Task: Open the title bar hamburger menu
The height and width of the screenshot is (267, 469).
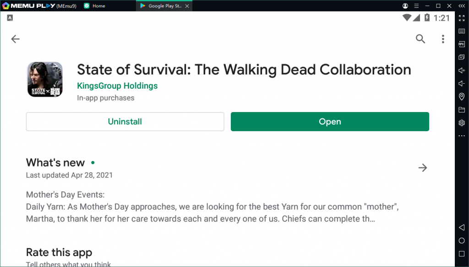Action: (416, 5)
